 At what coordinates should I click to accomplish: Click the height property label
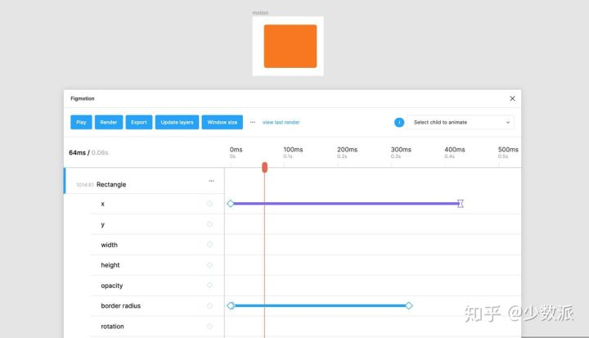tap(110, 265)
